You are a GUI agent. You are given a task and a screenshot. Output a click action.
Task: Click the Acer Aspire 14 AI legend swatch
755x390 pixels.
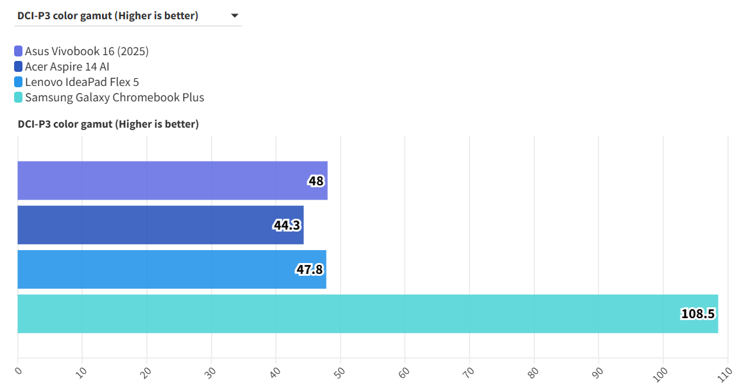click(x=18, y=67)
